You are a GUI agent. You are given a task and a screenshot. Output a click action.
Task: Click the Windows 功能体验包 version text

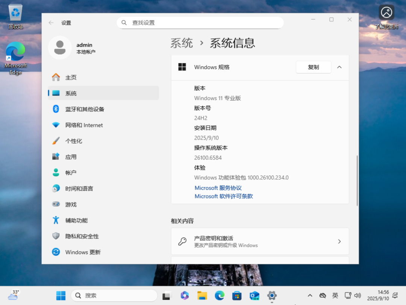(x=241, y=178)
